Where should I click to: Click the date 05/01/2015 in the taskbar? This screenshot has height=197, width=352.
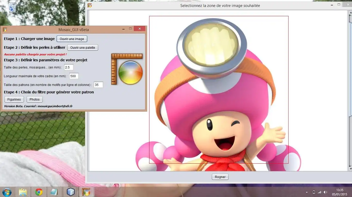click(340, 194)
